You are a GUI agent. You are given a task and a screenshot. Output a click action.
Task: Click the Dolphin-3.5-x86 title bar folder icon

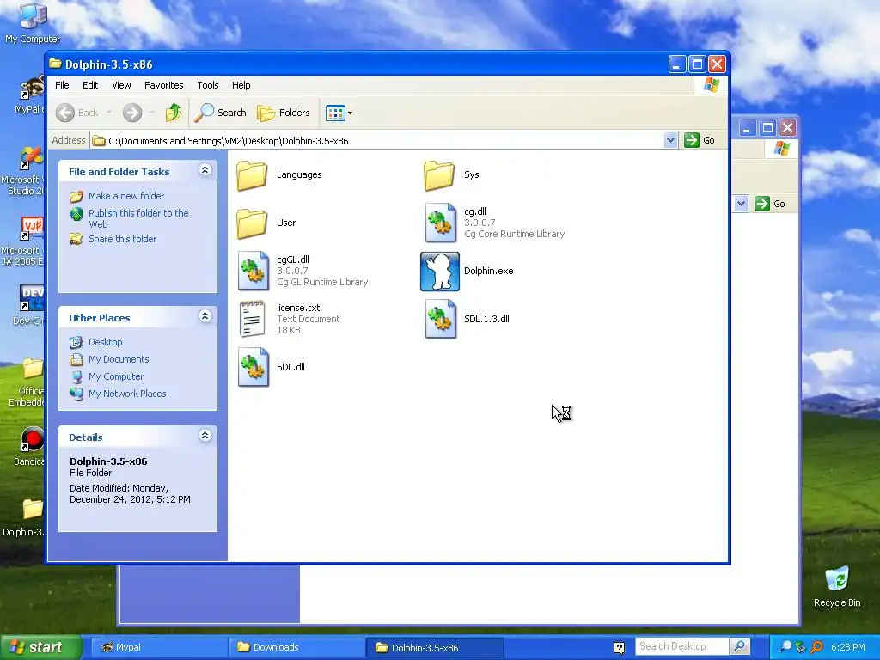pyautogui.click(x=55, y=64)
